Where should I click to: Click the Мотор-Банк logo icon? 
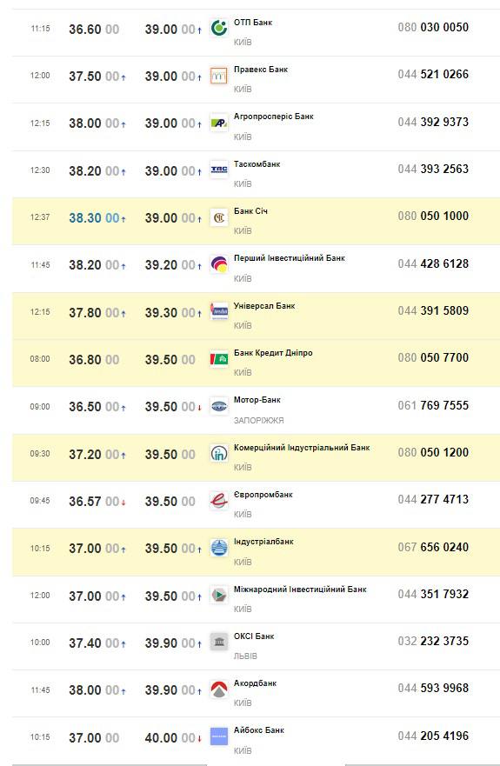219,406
